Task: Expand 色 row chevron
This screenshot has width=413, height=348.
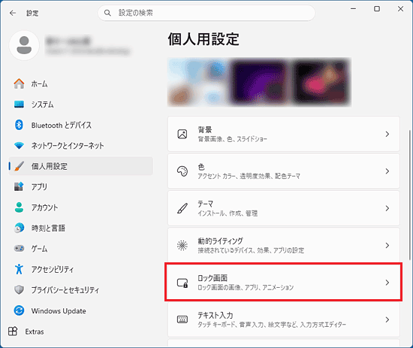Action: click(x=387, y=171)
